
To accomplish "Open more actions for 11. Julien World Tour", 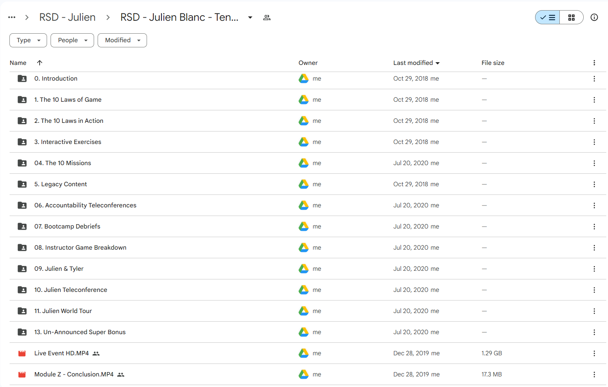I will click(594, 311).
